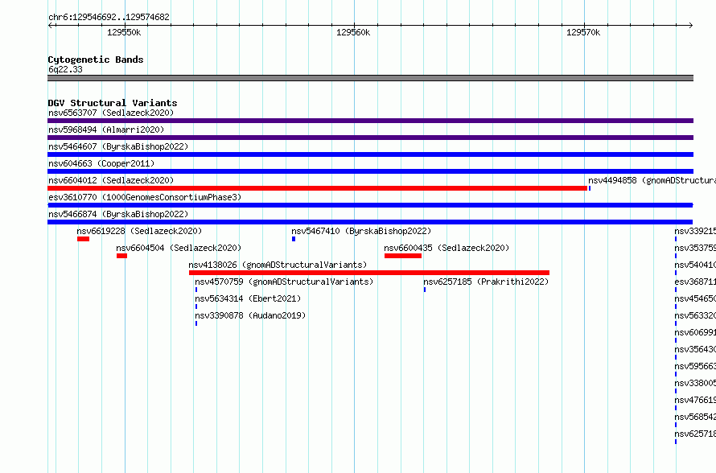This screenshot has height=473, width=716.
Task: Click the 129560k scale tick label
Action: tap(353, 32)
